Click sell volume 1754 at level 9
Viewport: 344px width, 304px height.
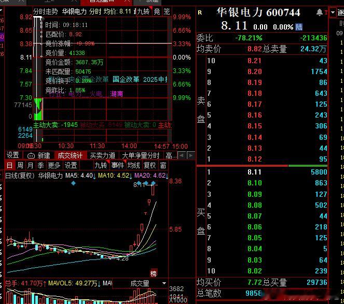[319, 71]
